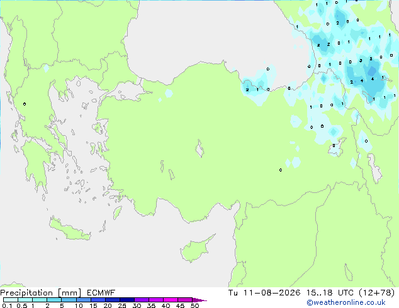
Task: Pick the 40–45 mm magenta legend swatch
Action: (171, 300)
